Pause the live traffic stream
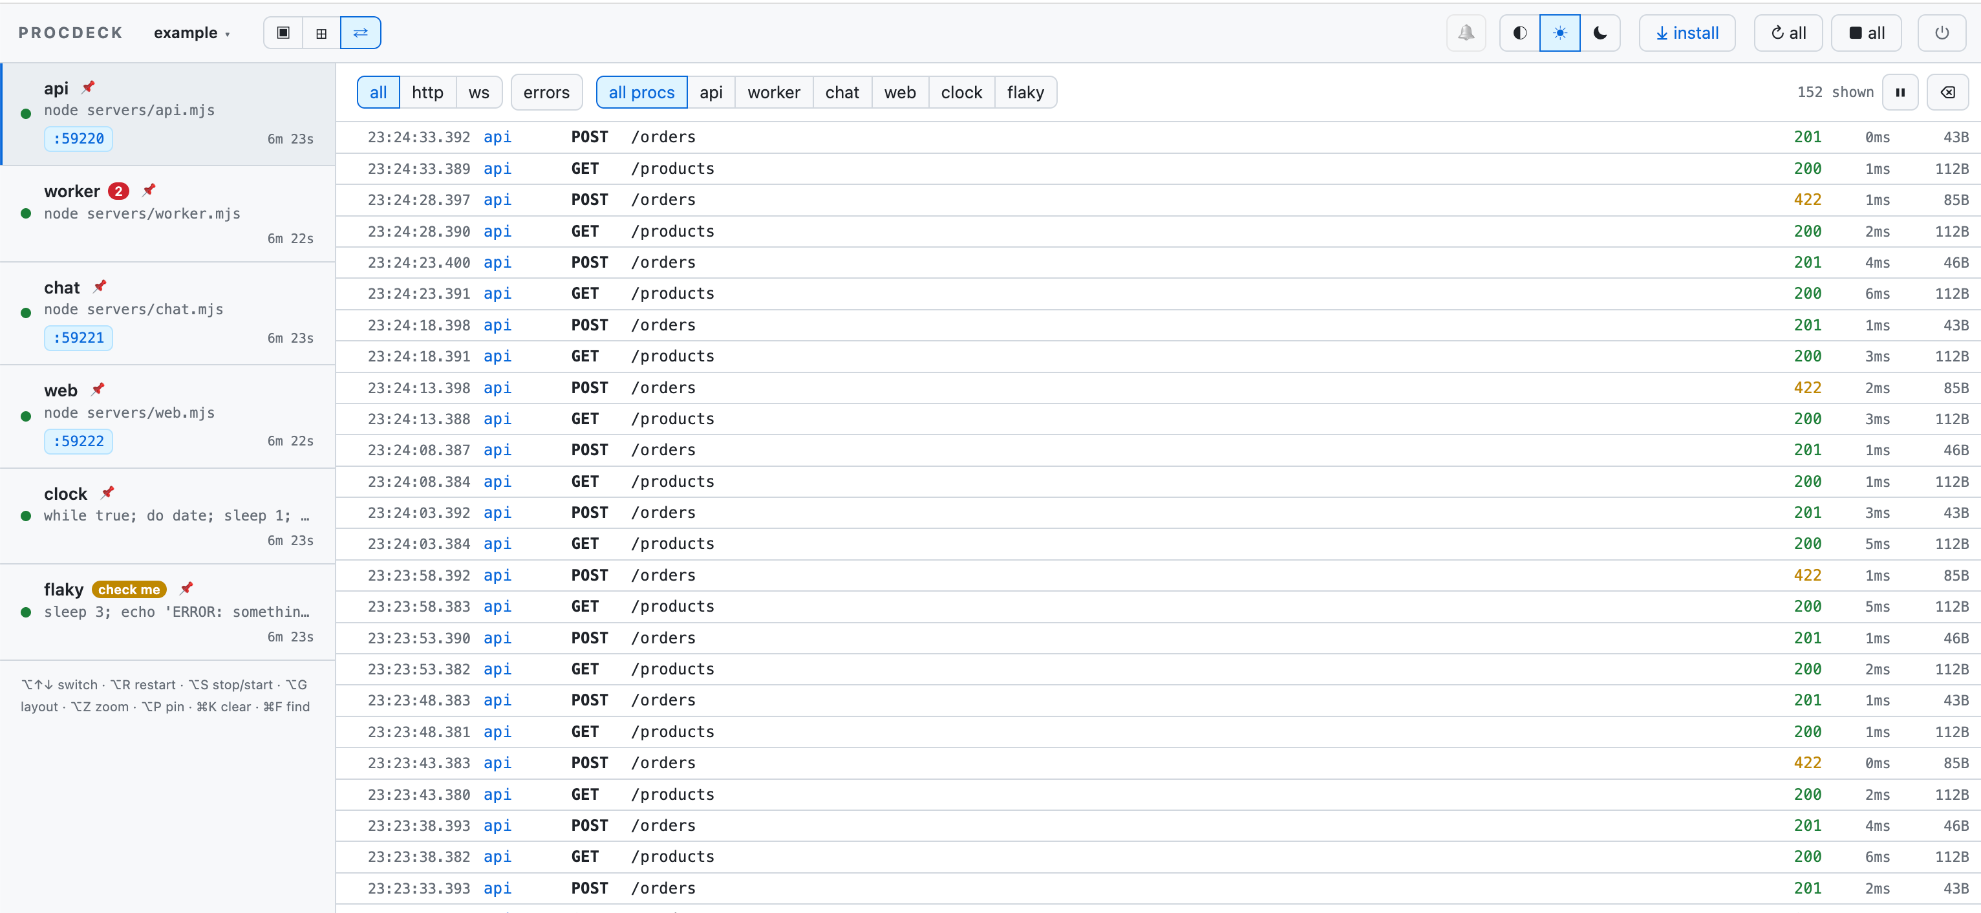1981x913 pixels. pos(1900,92)
